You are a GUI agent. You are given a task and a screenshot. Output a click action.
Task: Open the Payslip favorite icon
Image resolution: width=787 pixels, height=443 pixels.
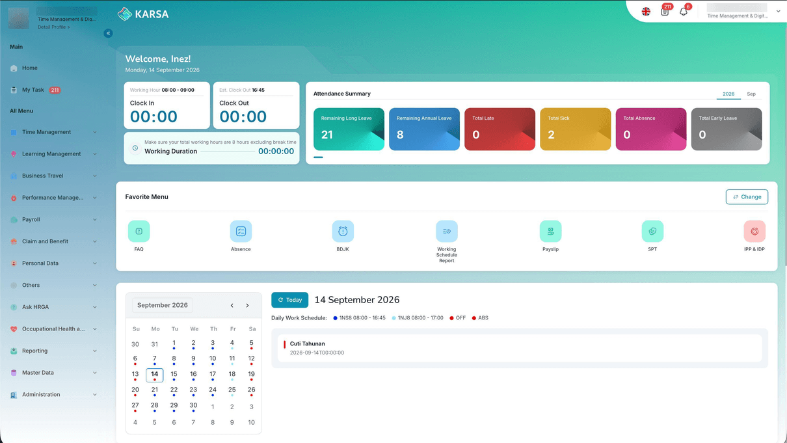coord(550,231)
